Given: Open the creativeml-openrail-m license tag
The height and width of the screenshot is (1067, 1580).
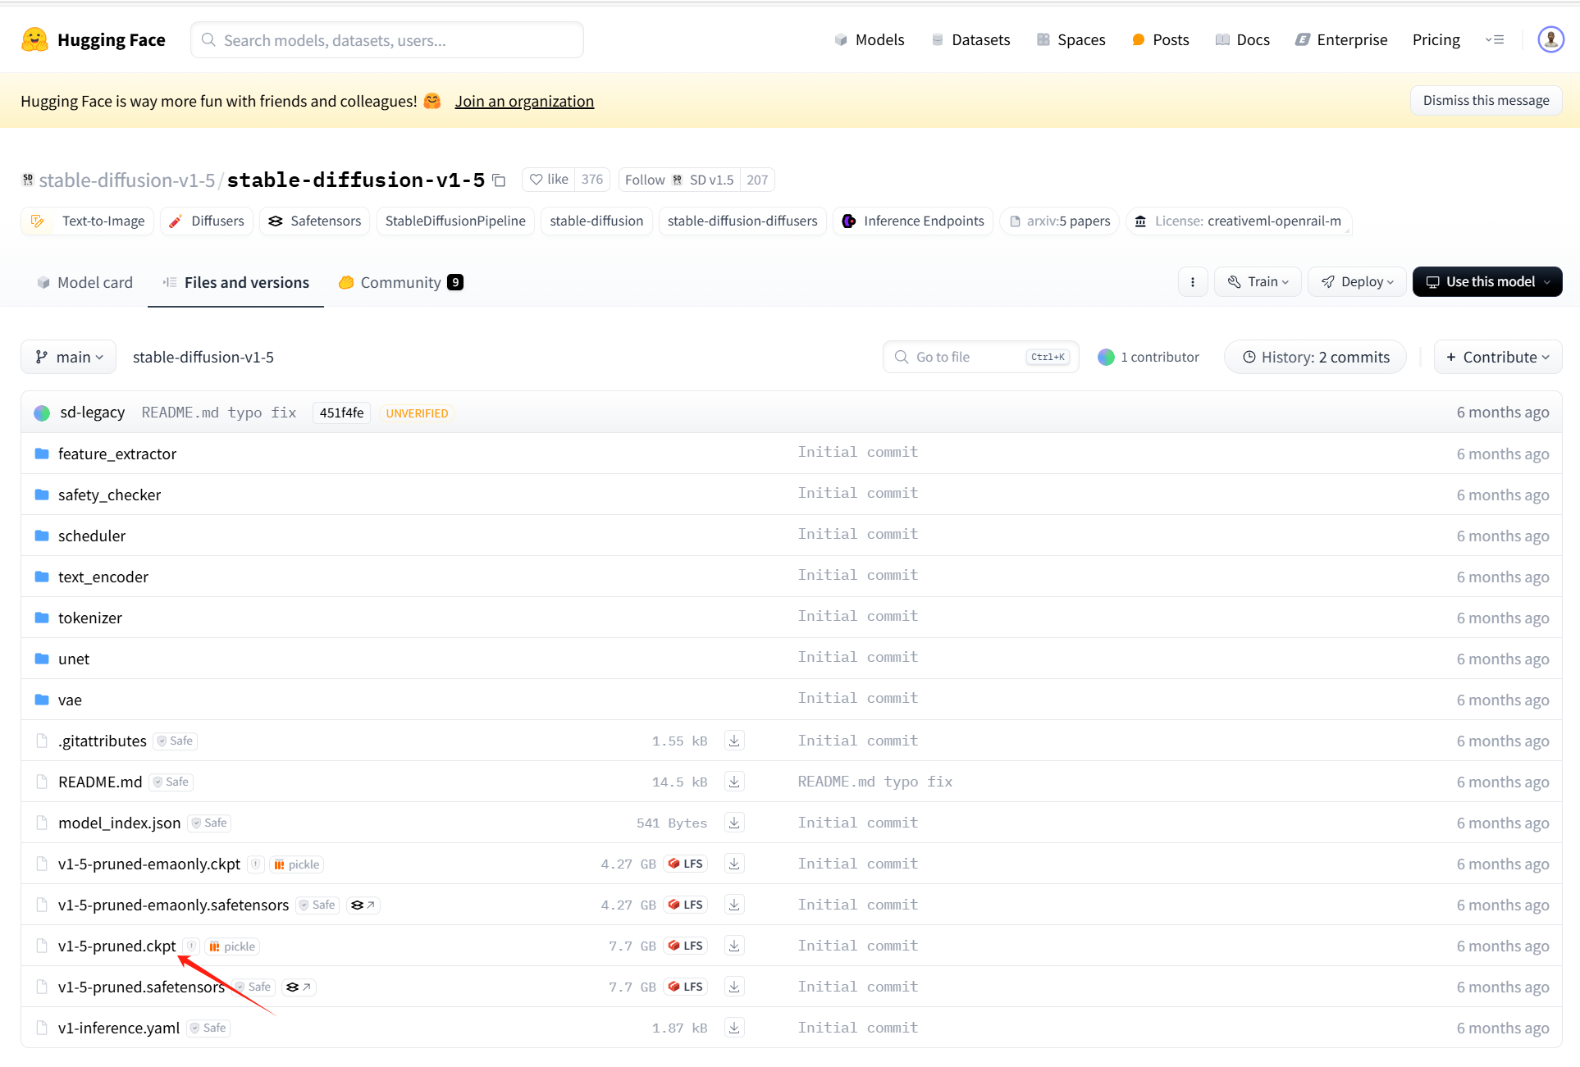Looking at the screenshot, I should 1239,221.
